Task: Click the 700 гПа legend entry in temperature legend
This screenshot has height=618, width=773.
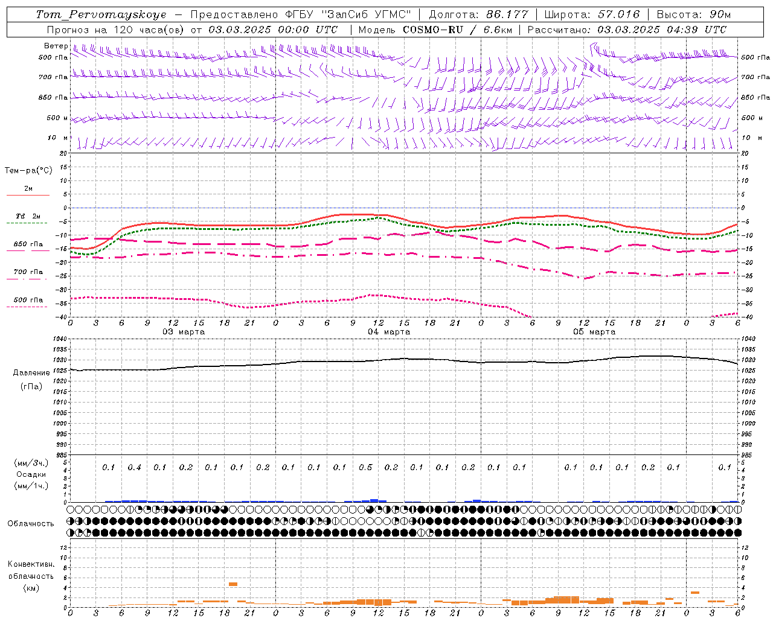Action: 28,272
